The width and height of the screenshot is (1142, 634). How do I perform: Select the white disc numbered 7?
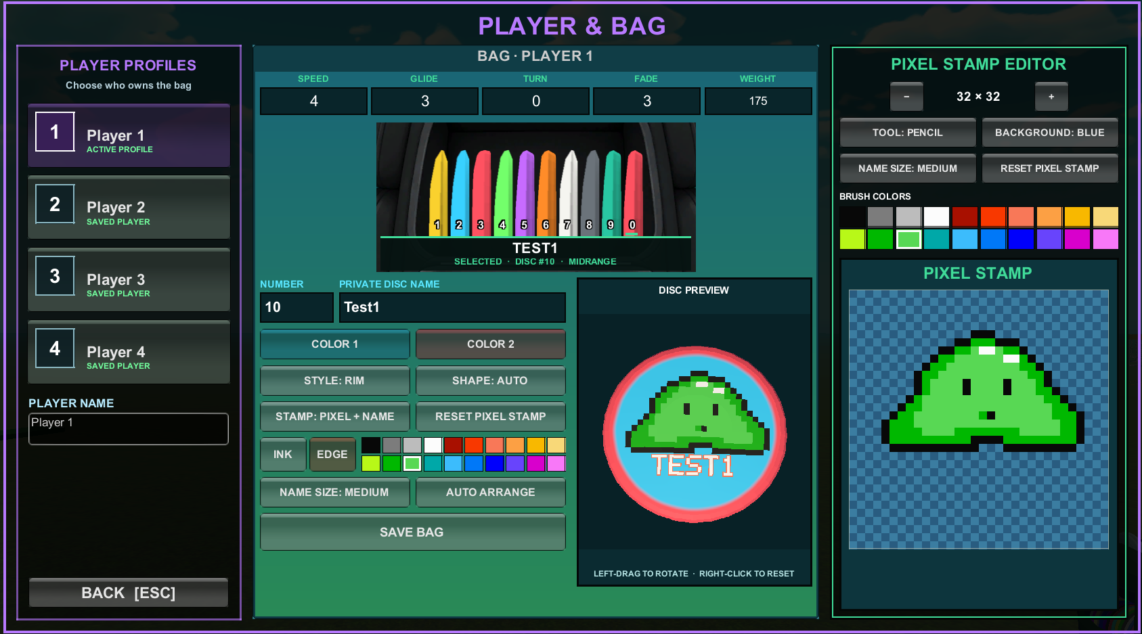(569, 193)
